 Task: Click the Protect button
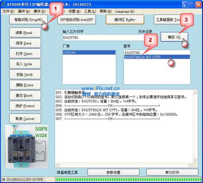coord(24,106)
